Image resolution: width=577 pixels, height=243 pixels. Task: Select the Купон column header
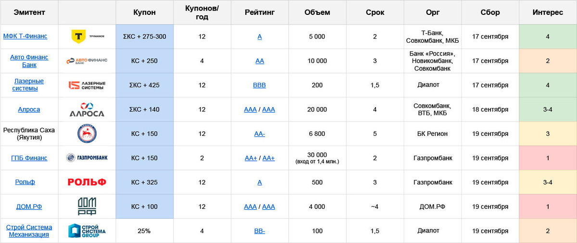click(x=144, y=12)
